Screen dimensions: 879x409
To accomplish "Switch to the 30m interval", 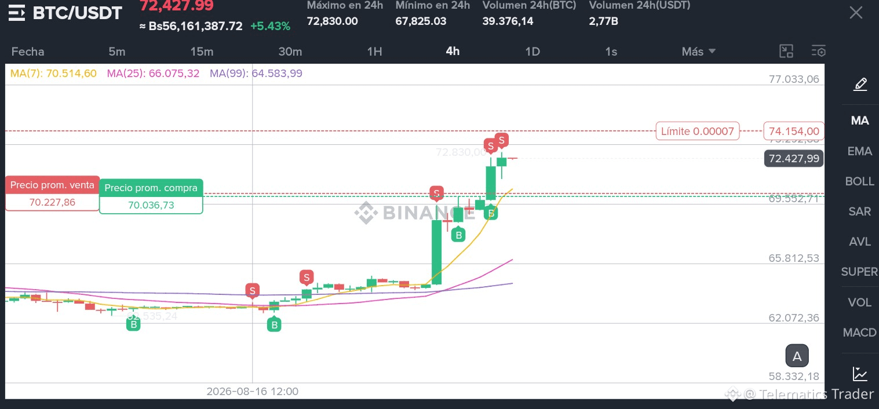I will (290, 52).
